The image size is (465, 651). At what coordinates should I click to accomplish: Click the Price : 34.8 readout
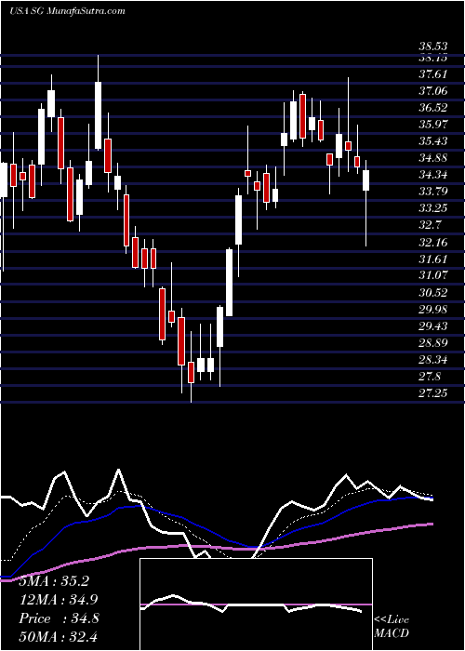(x=59, y=618)
